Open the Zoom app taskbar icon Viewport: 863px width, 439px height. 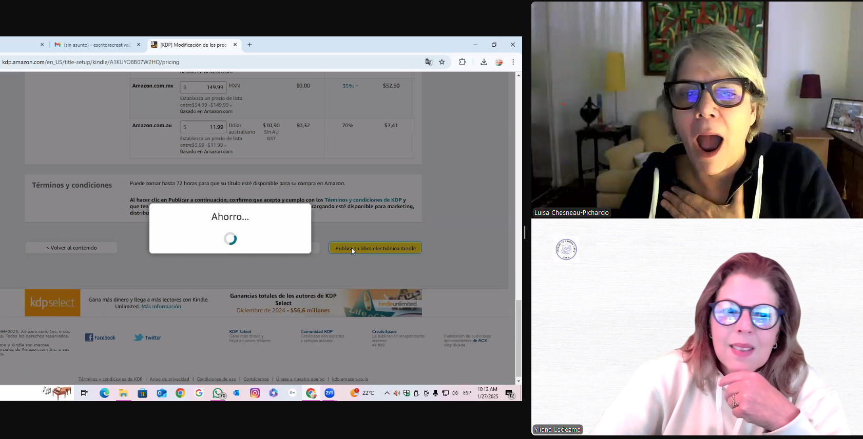330,393
